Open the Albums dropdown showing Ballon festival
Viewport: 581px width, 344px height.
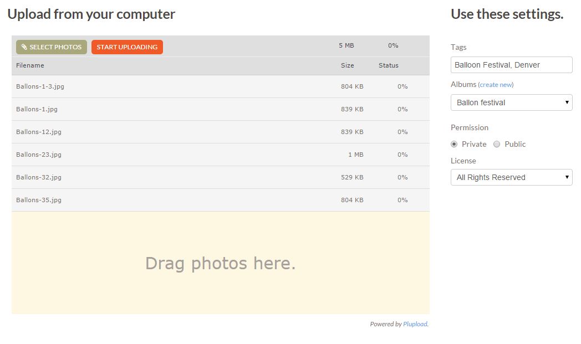pos(511,102)
